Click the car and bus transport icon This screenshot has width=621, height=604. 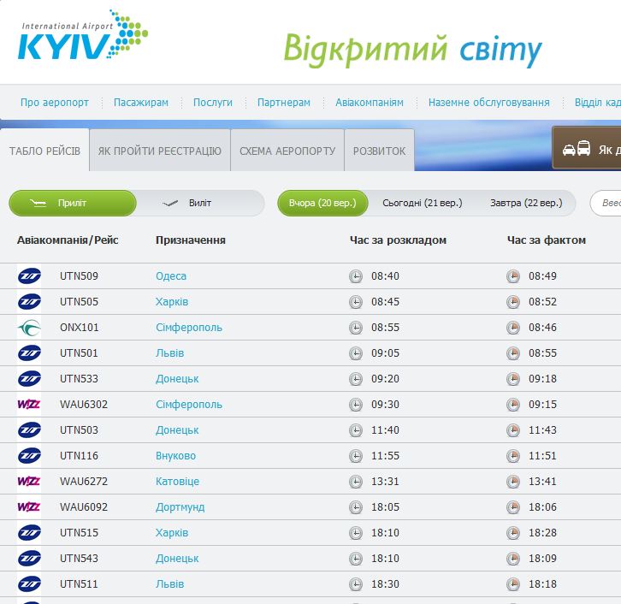click(577, 149)
